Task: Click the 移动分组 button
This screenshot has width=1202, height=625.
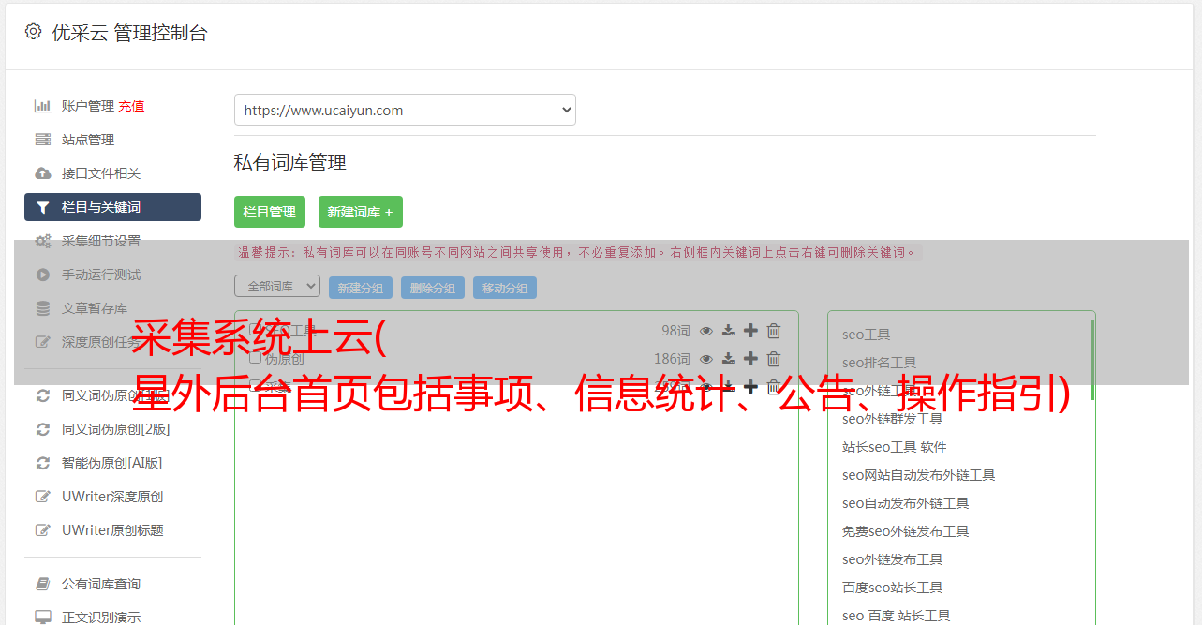Action: (x=505, y=288)
